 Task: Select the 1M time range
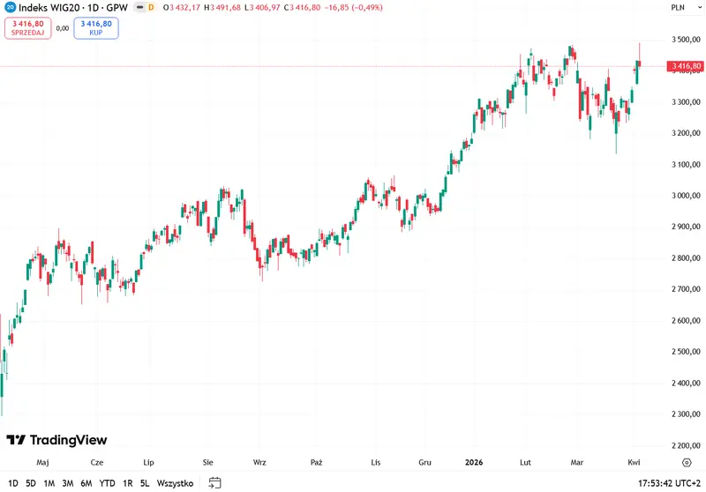point(49,483)
